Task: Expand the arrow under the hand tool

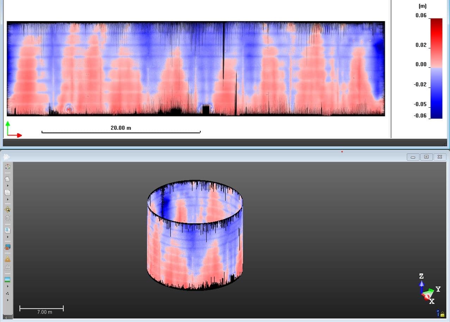Action: pyautogui.click(x=7, y=186)
